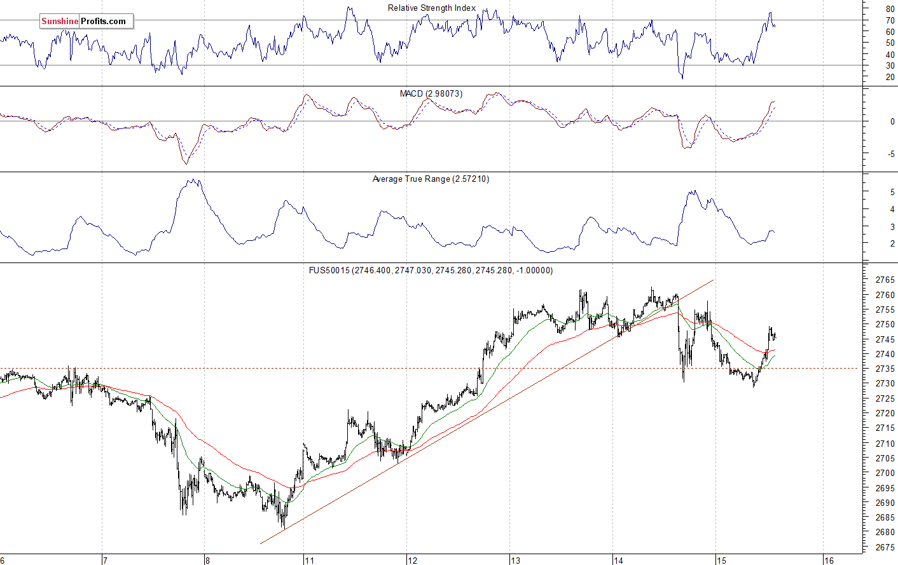Image resolution: width=898 pixels, height=565 pixels.
Task: Click RSI axis value 80
Action: click(890, 9)
